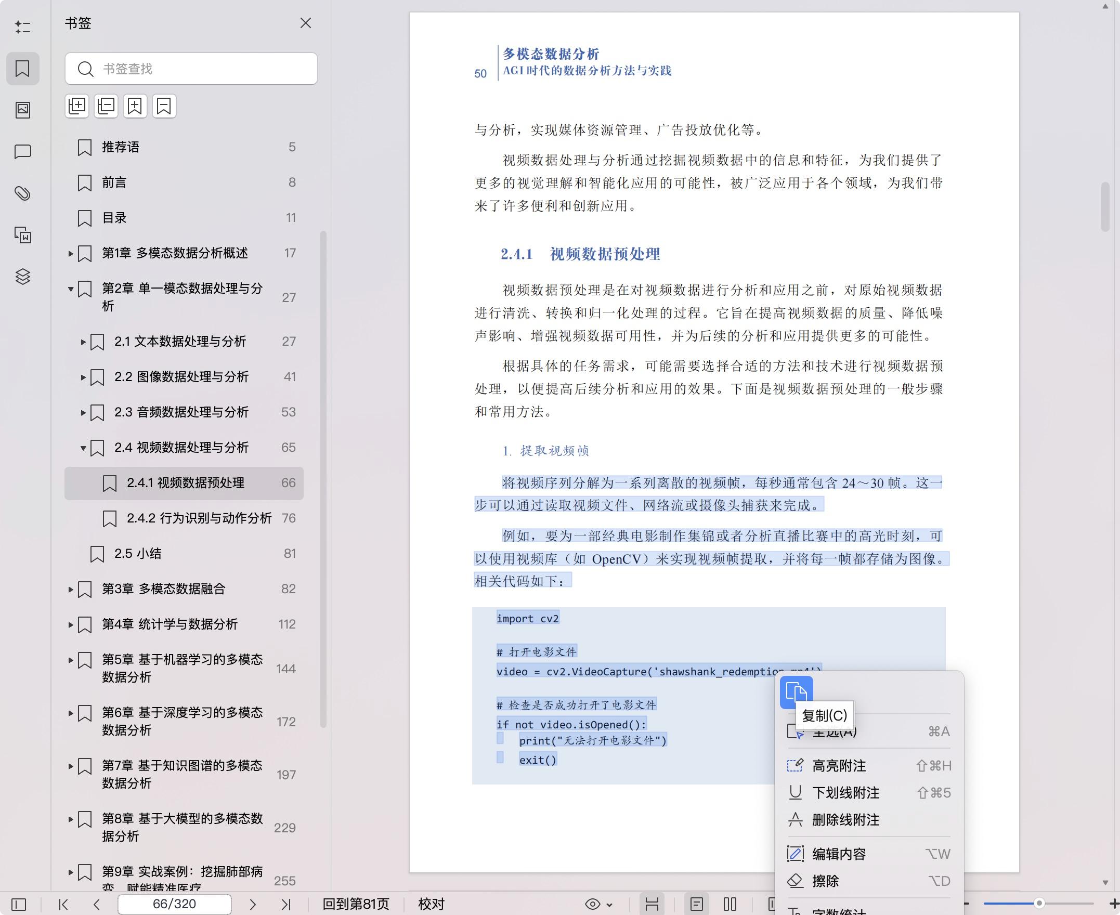Viewport: 1120px width, 915px height.
Task: Open the layers panel icon
Action: (23, 276)
